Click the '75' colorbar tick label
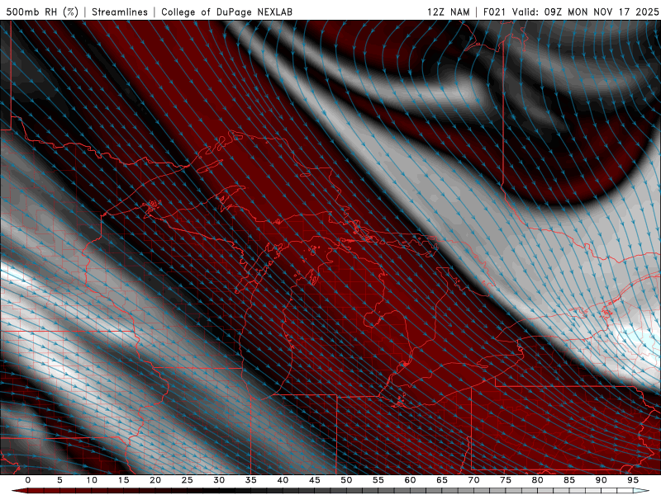 (506, 480)
